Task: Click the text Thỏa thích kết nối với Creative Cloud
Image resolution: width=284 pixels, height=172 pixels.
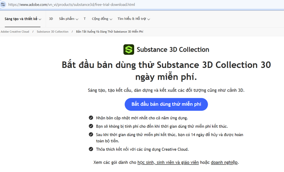Action: coord(142,149)
